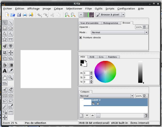Uncheck the Peinture directe checkbox
Image resolution: width=162 pixels, height=127 pixels.
[x=81, y=37]
